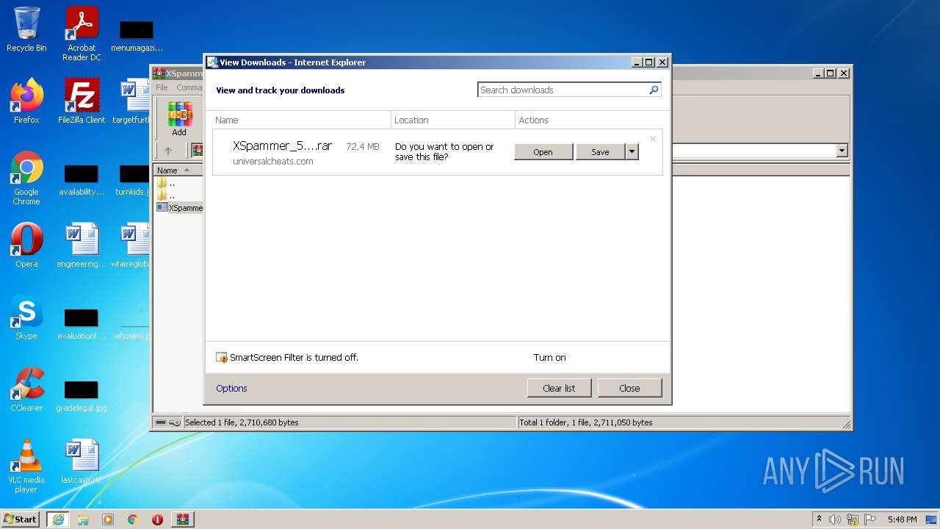The height and width of the screenshot is (529, 940).
Task: Click Chrome icon in taskbar
Action: (x=133, y=519)
